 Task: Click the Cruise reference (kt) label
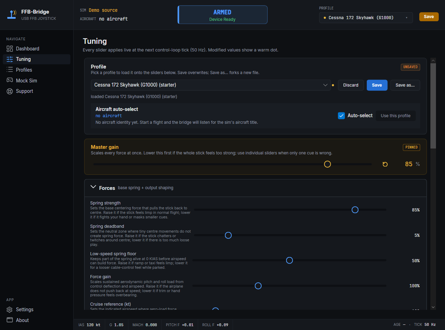coord(111,304)
